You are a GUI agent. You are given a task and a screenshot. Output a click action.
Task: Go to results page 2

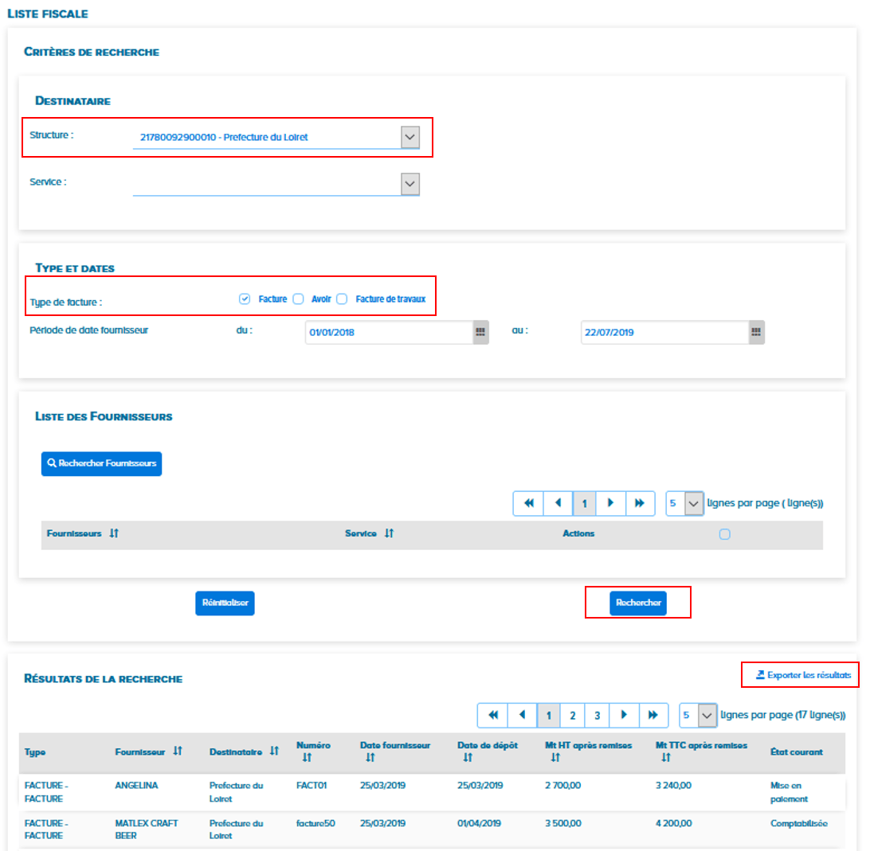point(572,716)
